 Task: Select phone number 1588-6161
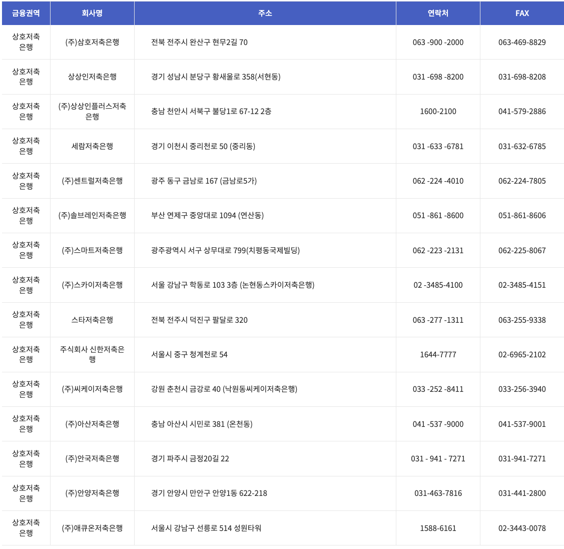[438, 528]
